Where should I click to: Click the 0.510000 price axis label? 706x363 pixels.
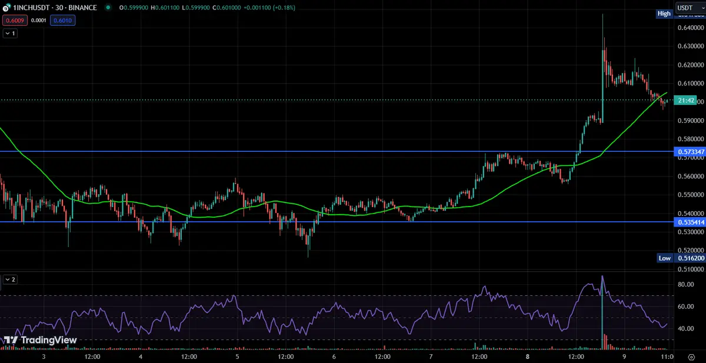[691, 269]
